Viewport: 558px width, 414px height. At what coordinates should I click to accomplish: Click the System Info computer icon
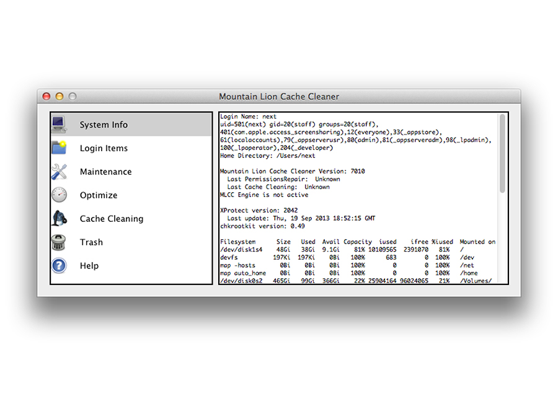click(59, 125)
